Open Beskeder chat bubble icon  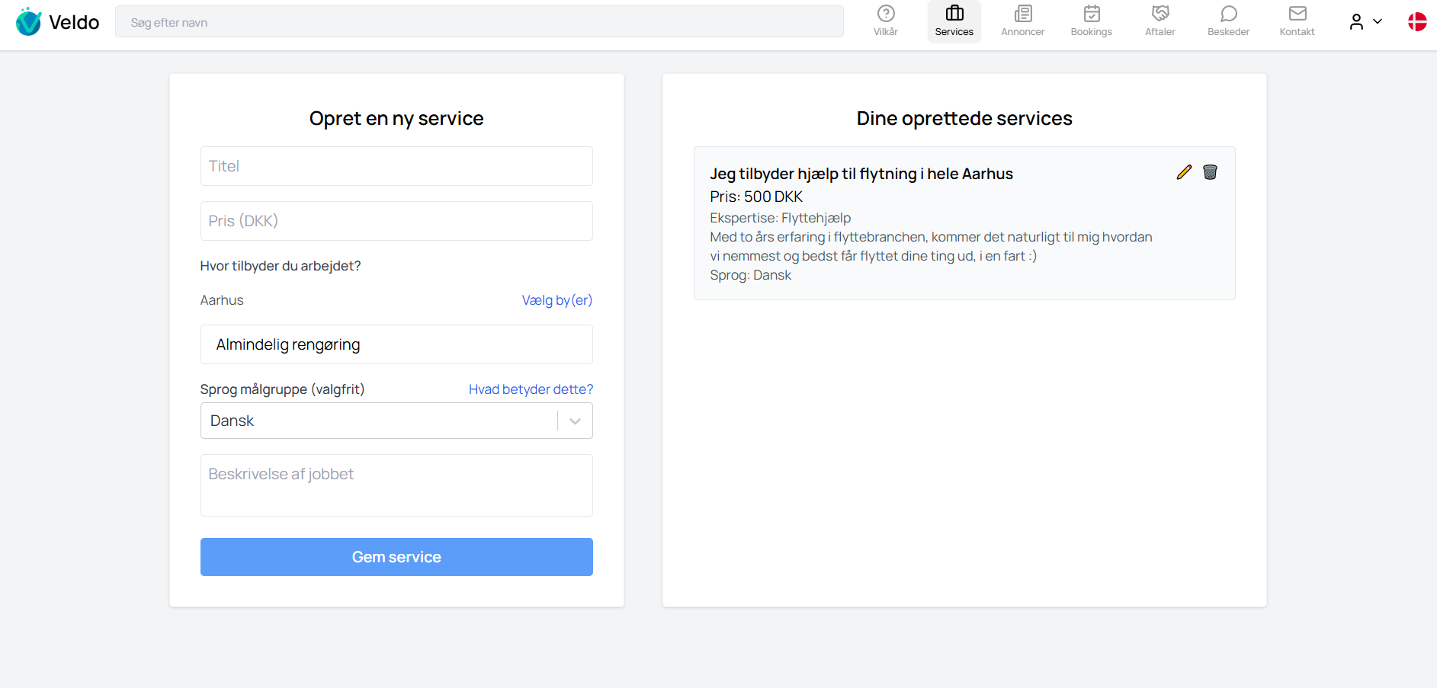click(1228, 14)
